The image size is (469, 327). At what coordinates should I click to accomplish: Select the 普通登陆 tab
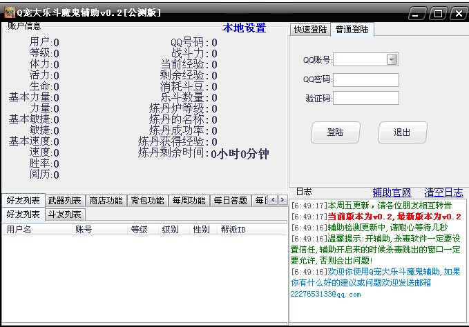point(352,29)
